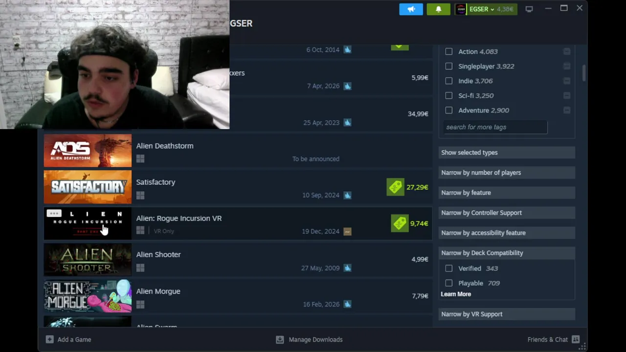Click review thumb icon beside 25 Apr, 2023
This screenshot has width=626, height=352.
click(347, 122)
